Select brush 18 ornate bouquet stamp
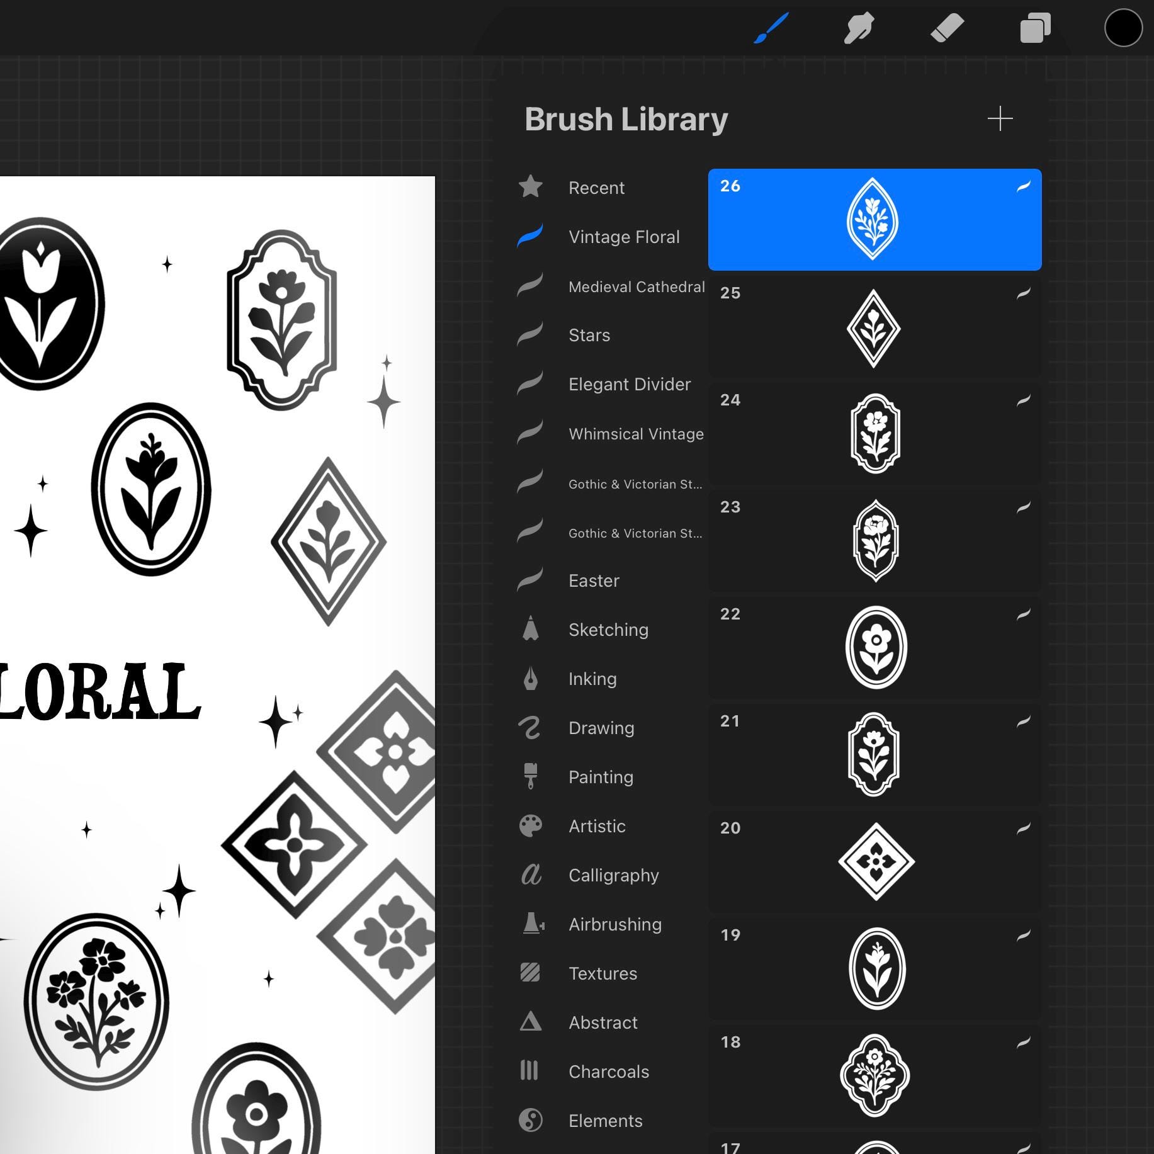Screen dimensions: 1154x1154 point(874,1076)
